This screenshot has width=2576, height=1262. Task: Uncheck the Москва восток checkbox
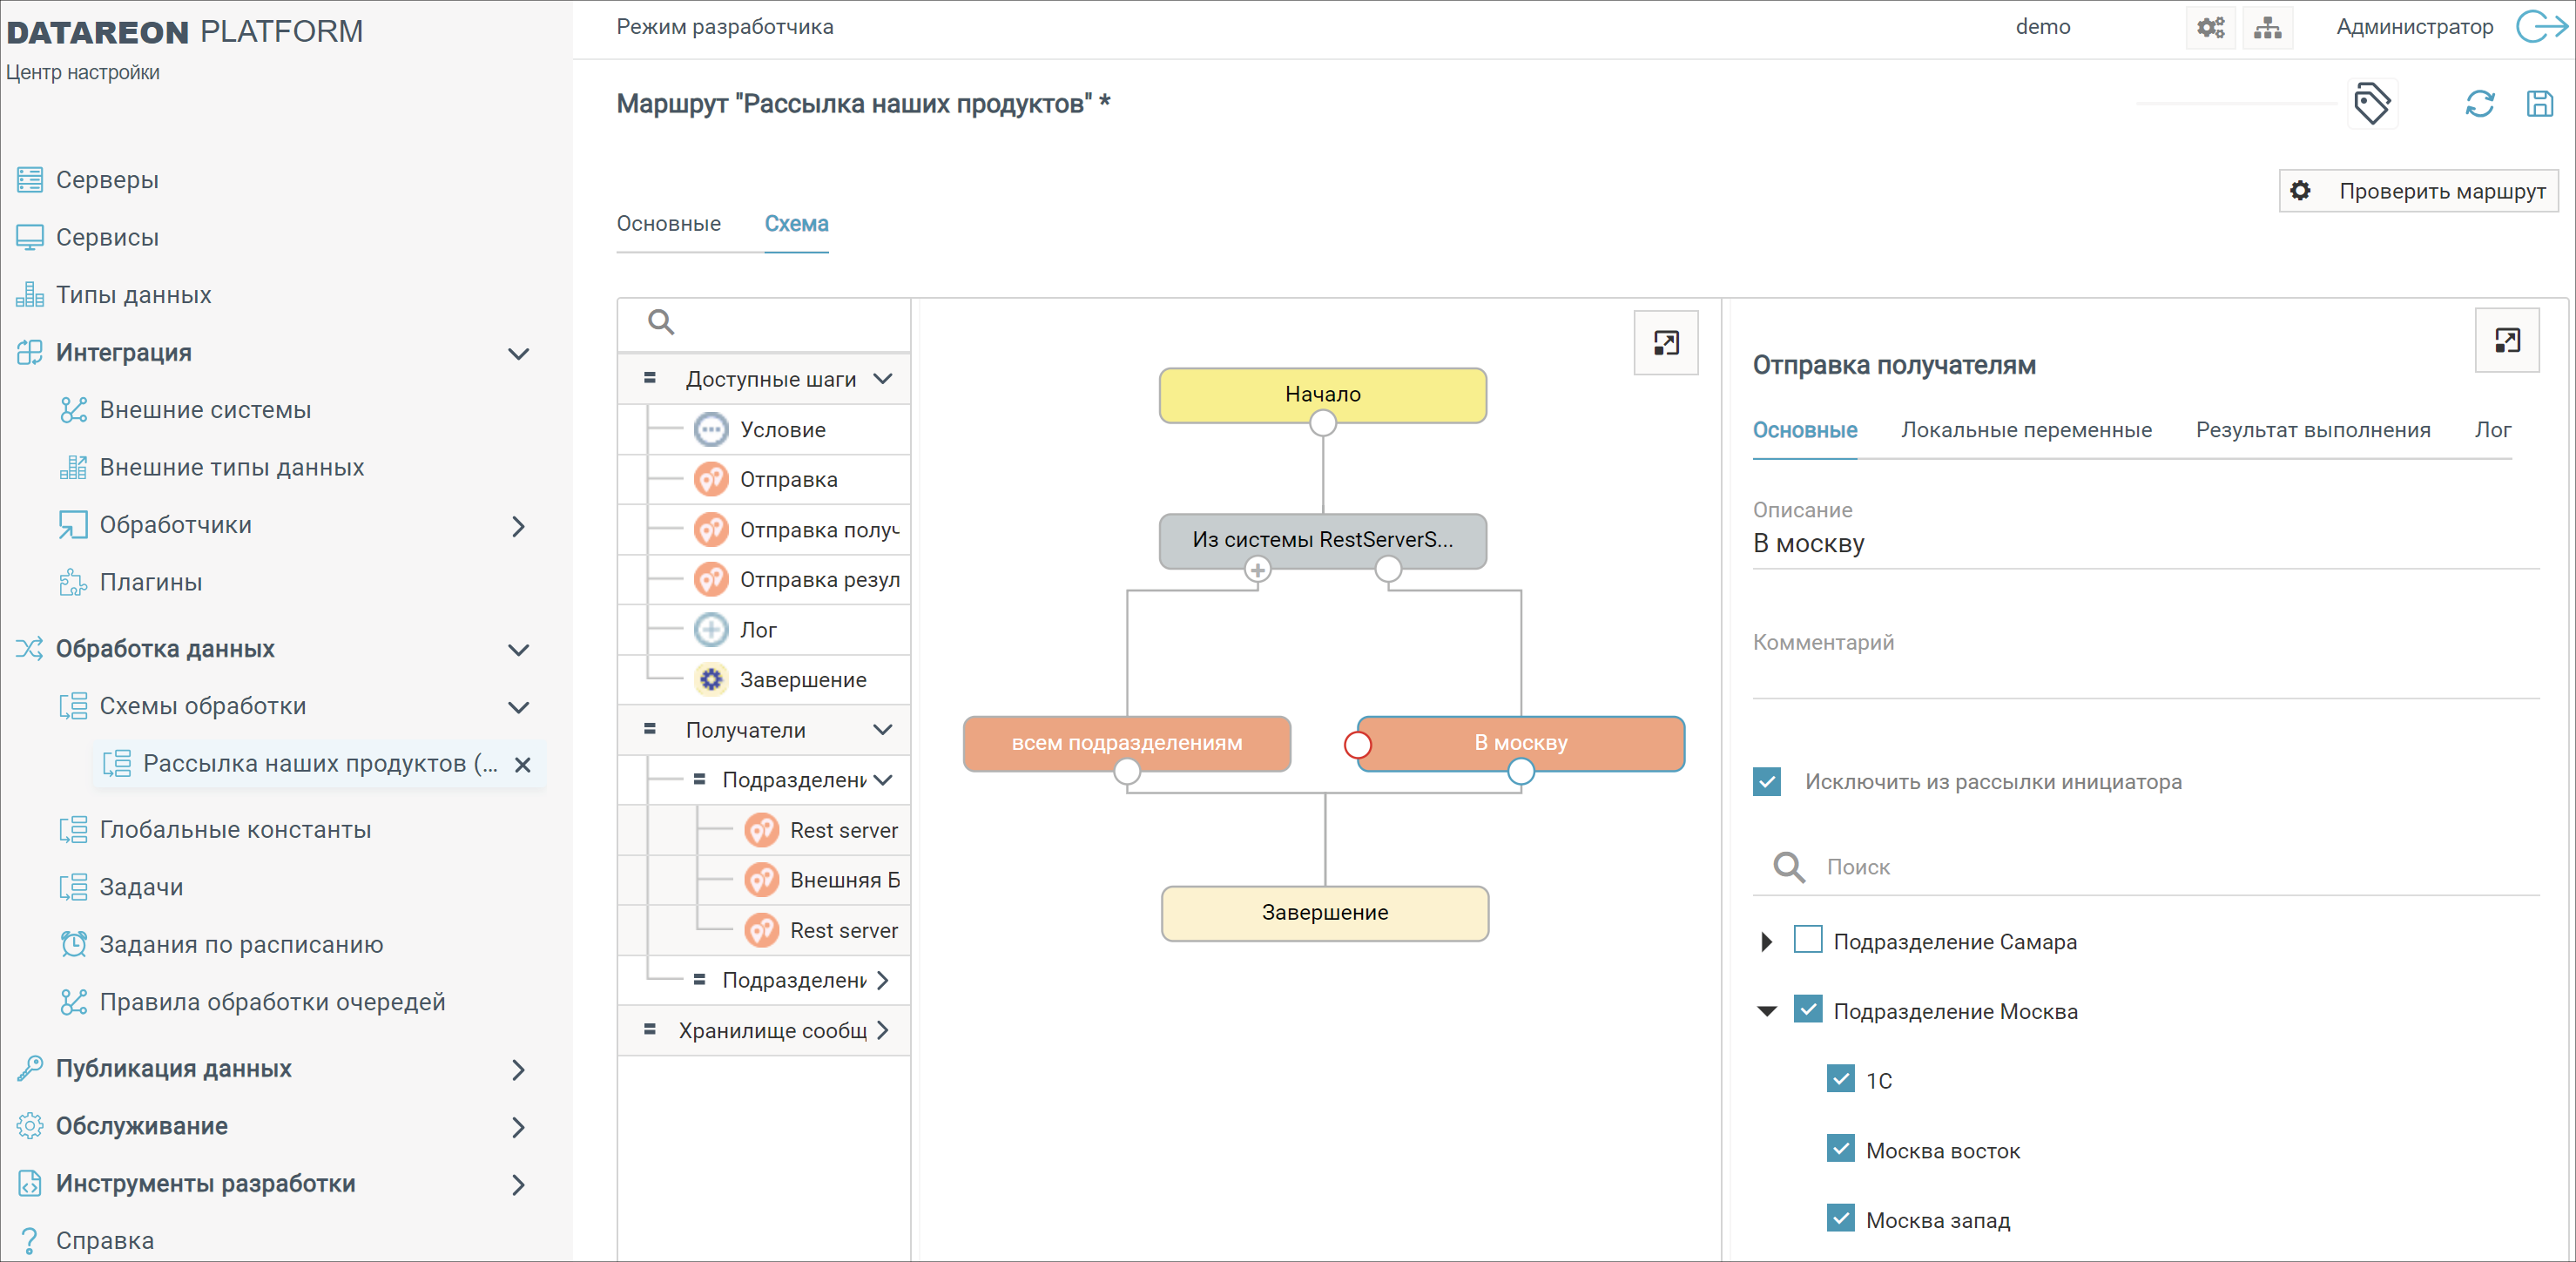(1840, 1149)
